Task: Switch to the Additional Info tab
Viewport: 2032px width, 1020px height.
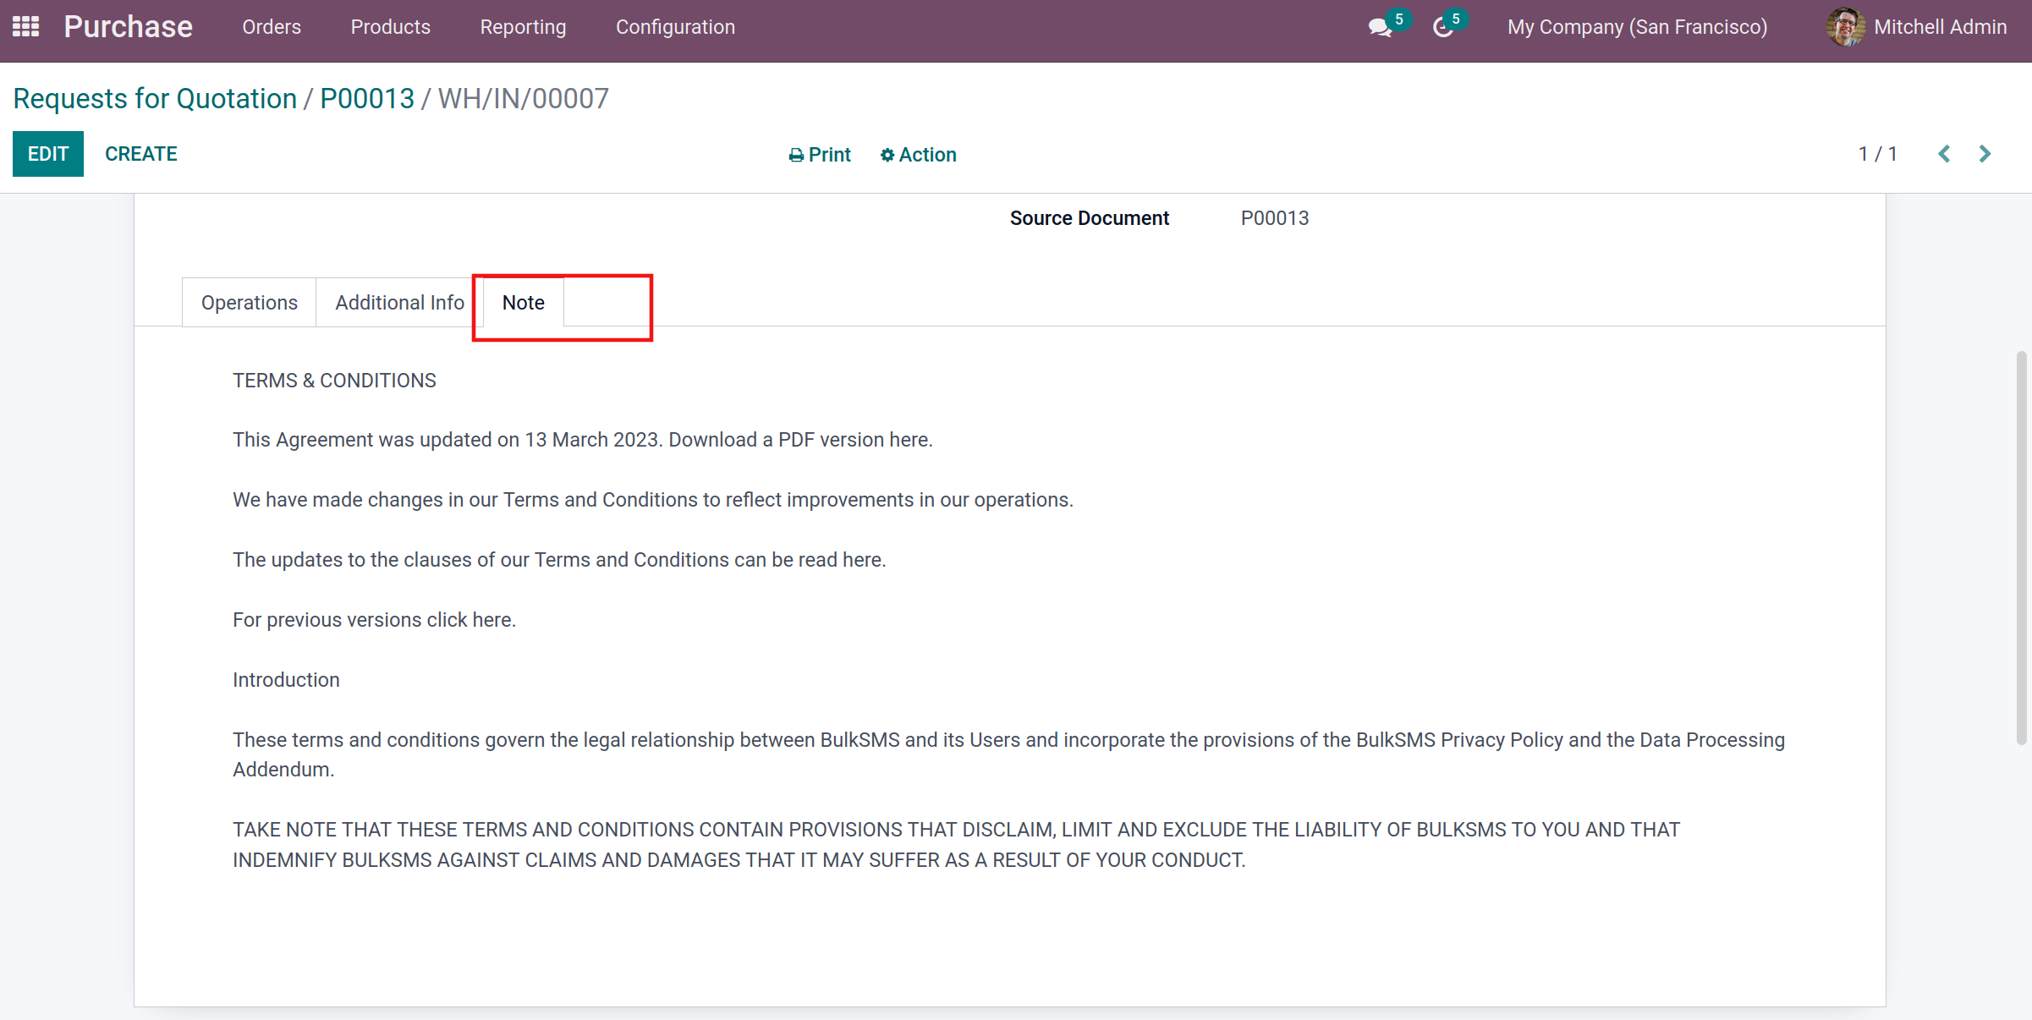Action: click(399, 303)
